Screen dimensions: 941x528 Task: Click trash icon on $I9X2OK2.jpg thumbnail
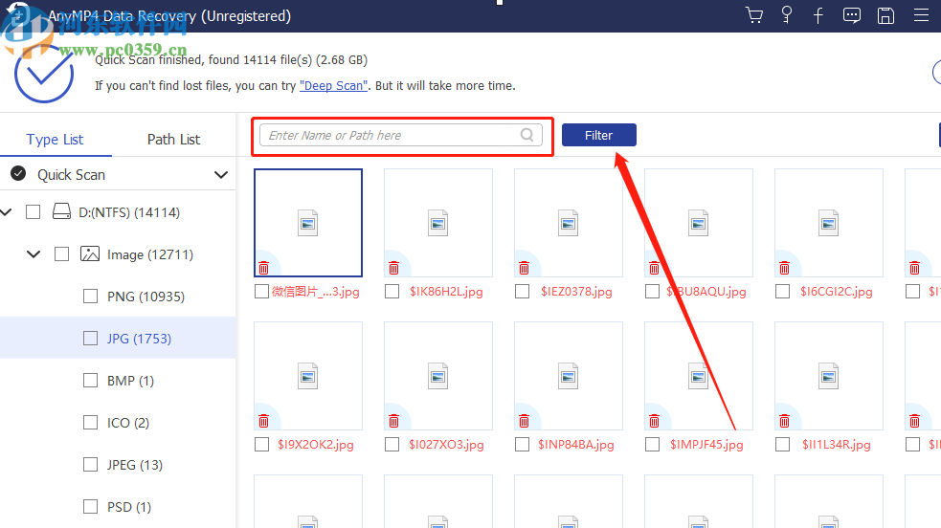point(263,421)
